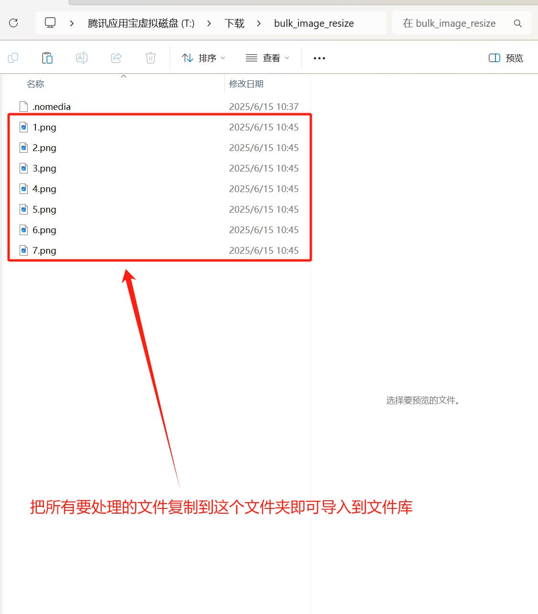This screenshot has width=538, height=614.
Task: Select the .nomedia file
Action: click(x=52, y=107)
